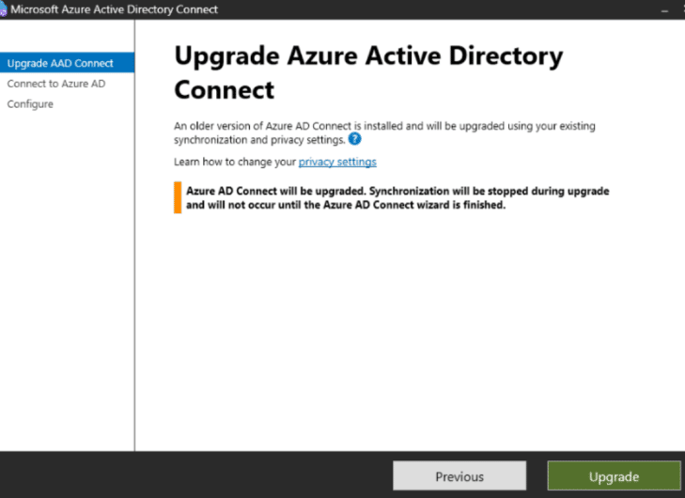Open the blue help question mark icon
The height and width of the screenshot is (498, 685).
click(355, 139)
